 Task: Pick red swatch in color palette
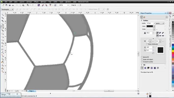pos(173,53)
